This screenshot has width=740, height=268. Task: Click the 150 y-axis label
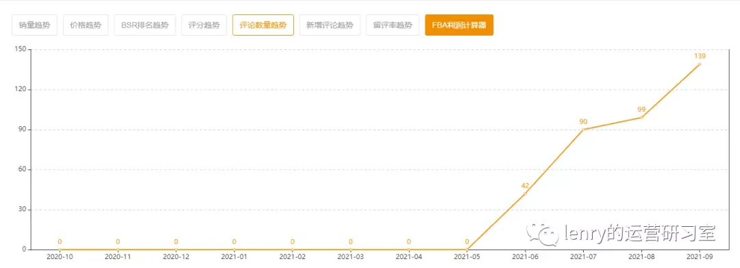click(x=21, y=49)
